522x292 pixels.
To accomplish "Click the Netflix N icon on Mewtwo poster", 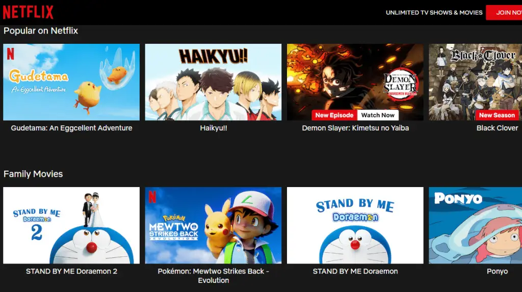I will pos(152,197).
